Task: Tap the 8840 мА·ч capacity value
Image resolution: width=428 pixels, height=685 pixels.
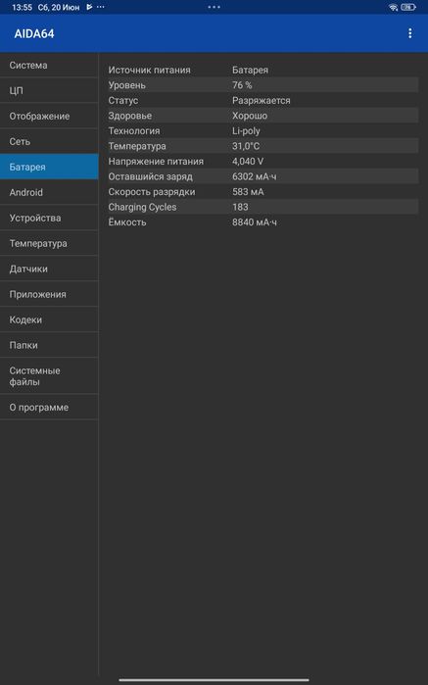Action: [x=255, y=222]
